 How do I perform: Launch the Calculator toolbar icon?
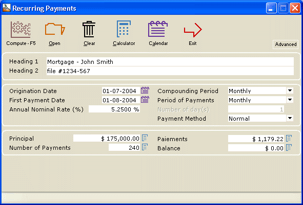coord(124,29)
